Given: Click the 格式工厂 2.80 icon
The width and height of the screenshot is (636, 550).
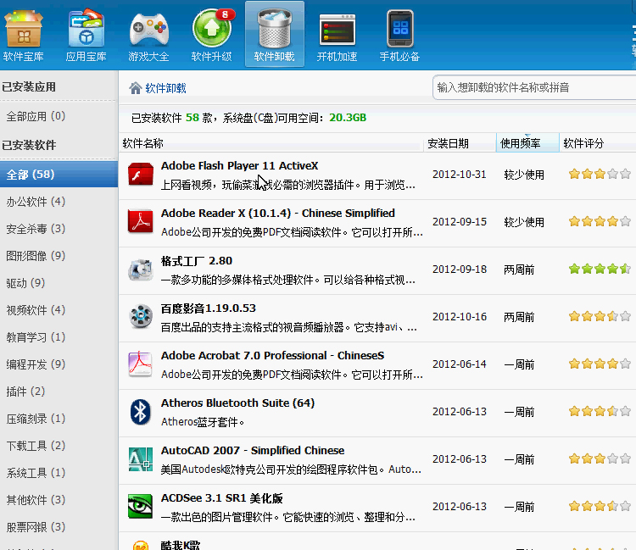Looking at the screenshot, I should (140, 269).
